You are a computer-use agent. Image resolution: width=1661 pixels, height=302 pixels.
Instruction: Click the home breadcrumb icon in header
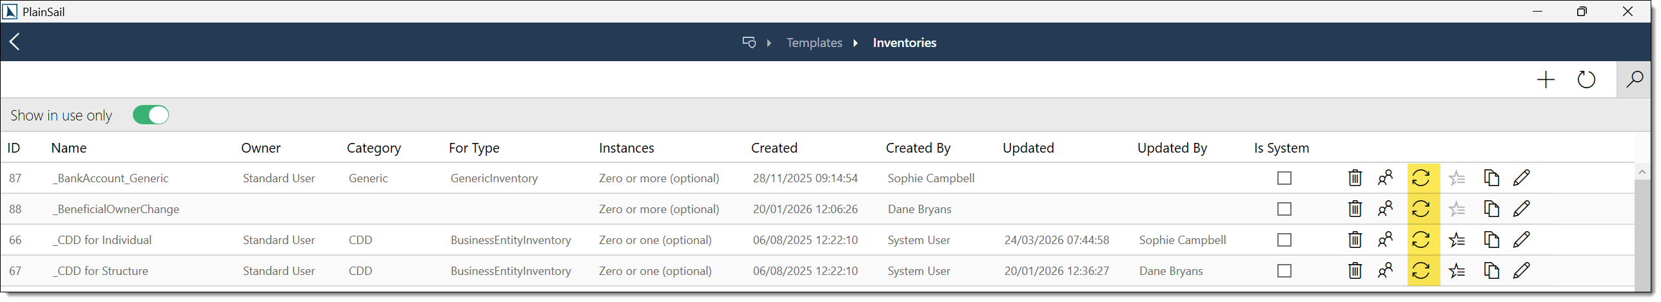[749, 42]
